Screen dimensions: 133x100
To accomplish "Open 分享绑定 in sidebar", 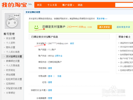I will pyautogui.click(x=11, y=93).
